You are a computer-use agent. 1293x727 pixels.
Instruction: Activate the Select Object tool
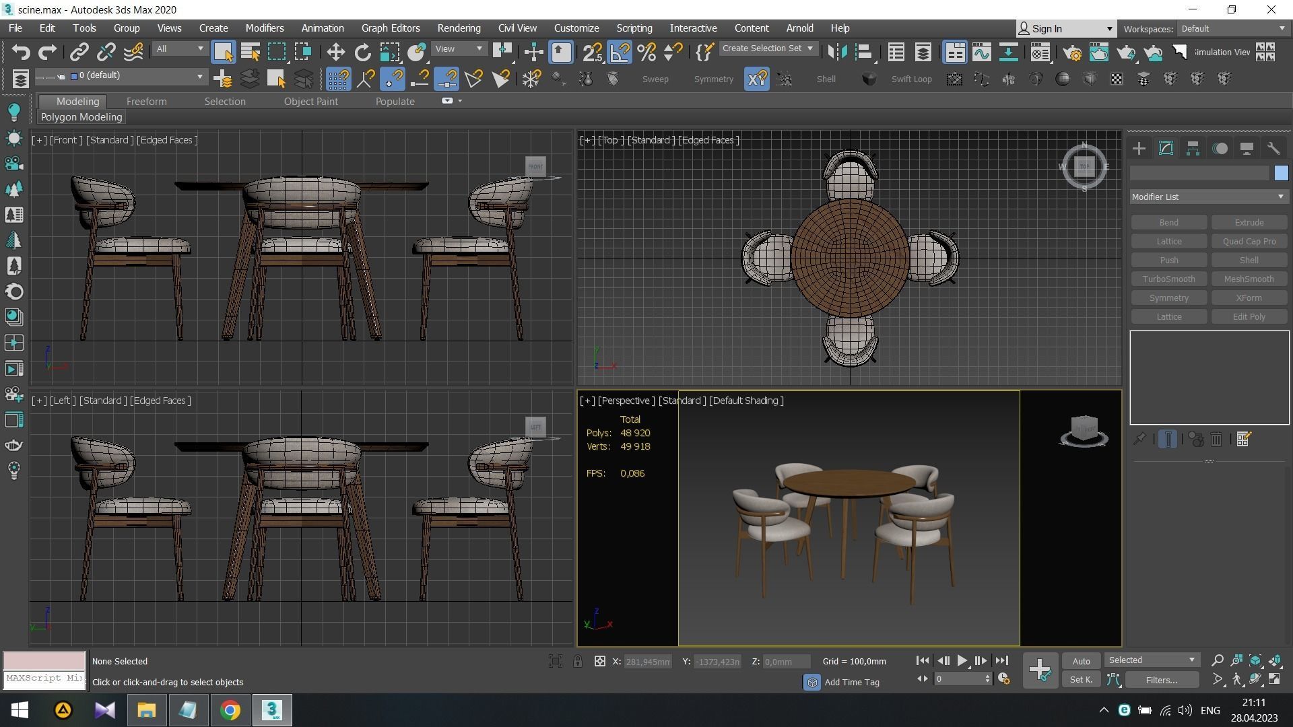[x=223, y=53]
